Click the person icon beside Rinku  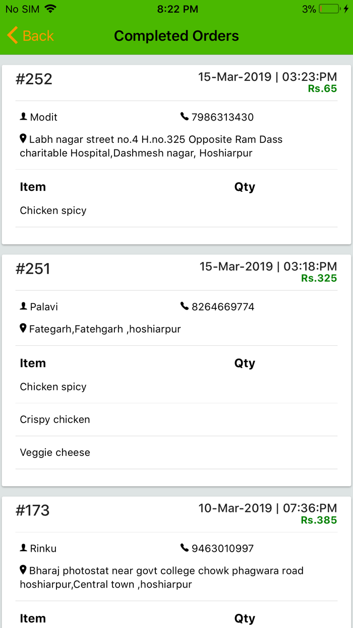pos(23,548)
